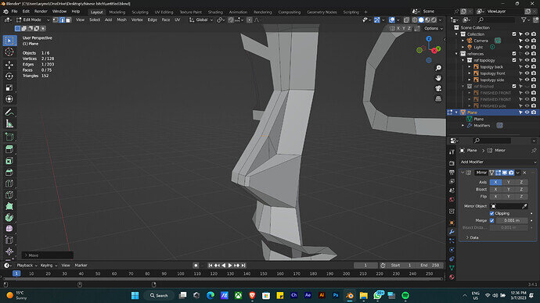Click the pan view hand icon
The height and width of the screenshot is (303, 540).
(x=438, y=78)
